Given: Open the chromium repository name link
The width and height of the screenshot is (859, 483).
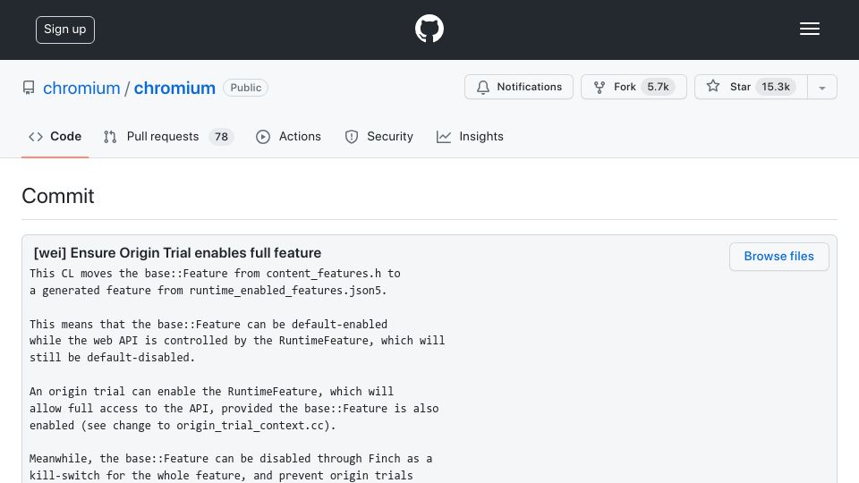Looking at the screenshot, I should (x=174, y=88).
